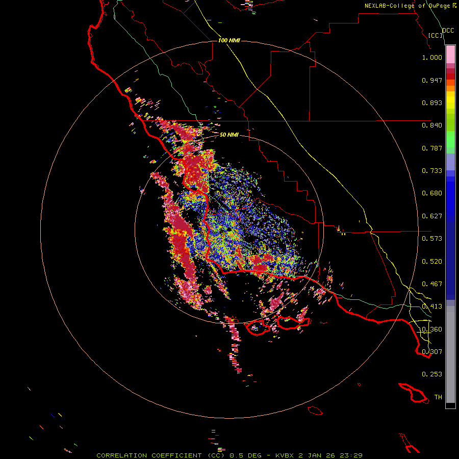The height and width of the screenshot is (459, 459).
Task: Click the DCC label above the legend
Action: [x=448, y=31]
